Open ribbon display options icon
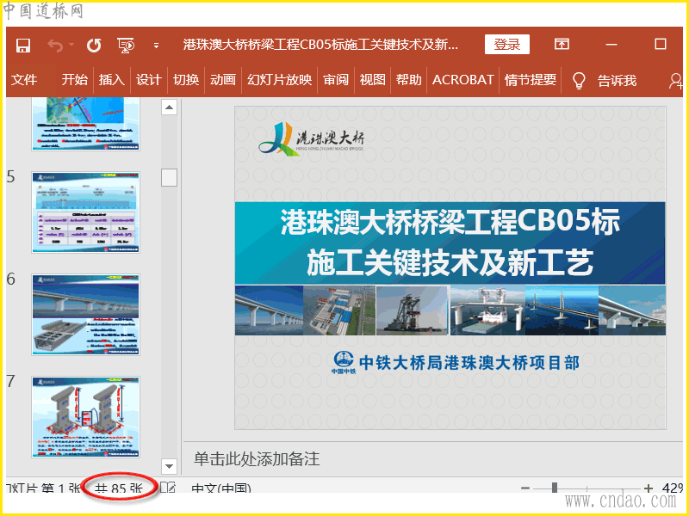The width and height of the screenshot is (689, 516). 562,44
